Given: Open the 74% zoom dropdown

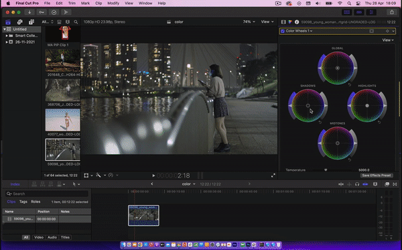Looking at the screenshot, I should pyautogui.click(x=249, y=22).
